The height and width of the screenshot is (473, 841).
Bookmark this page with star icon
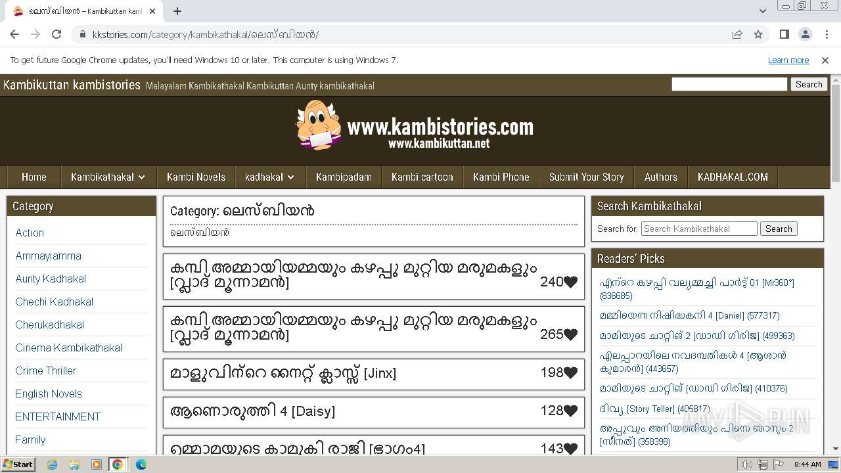(758, 34)
